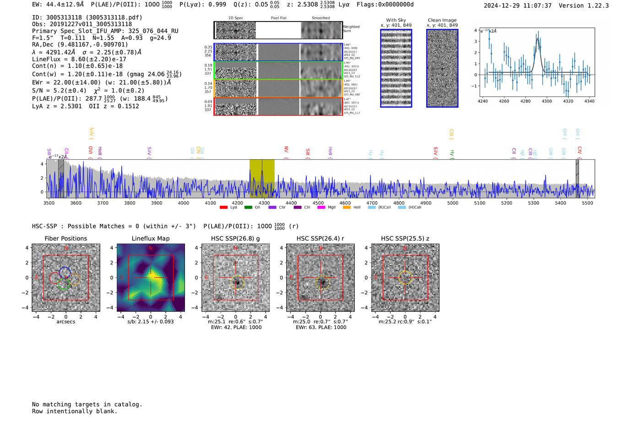The height and width of the screenshot is (436, 641).
Task: Click the yellow highlighted band near 4300
Action: [x=262, y=178]
